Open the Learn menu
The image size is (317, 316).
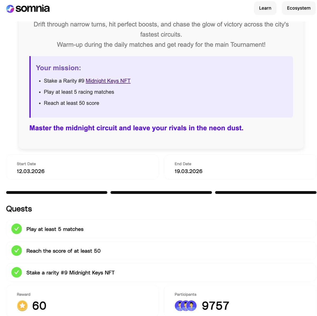[x=265, y=8]
